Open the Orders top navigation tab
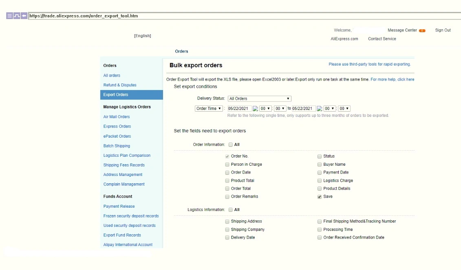 click(x=181, y=51)
